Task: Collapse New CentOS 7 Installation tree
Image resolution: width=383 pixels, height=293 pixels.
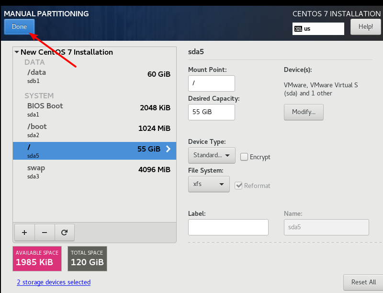Action: click(17, 52)
